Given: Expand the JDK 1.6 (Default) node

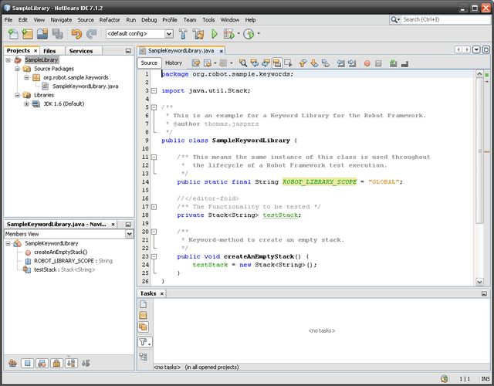Looking at the screenshot, I should (x=27, y=103).
